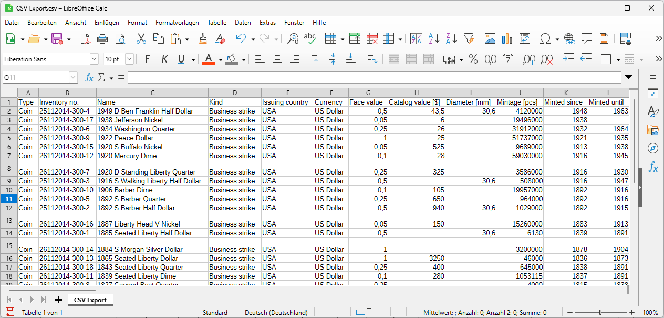This screenshot has width=664, height=318.
Task: Open the Datei menu
Action: click(12, 23)
